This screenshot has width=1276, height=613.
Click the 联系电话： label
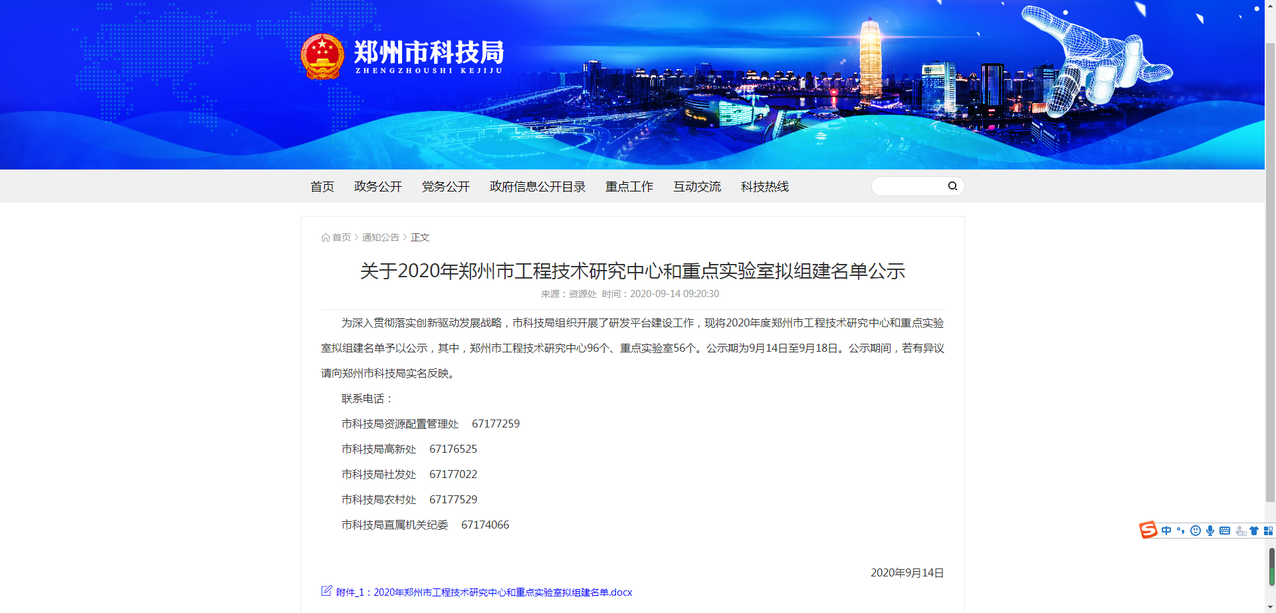click(x=368, y=399)
